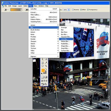
Task: Expand the Texture filter submenu
Action: pyautogui.click(x=44, y=48)
